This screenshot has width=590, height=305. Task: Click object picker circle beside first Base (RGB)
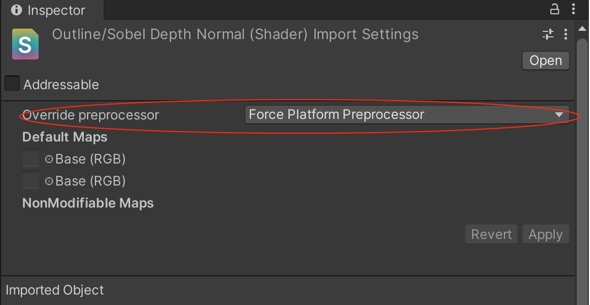tap(49, 159)
